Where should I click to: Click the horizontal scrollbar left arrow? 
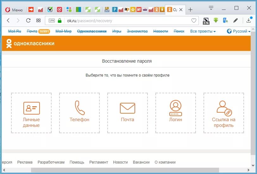pyautogui.click(x=4, y=170)
